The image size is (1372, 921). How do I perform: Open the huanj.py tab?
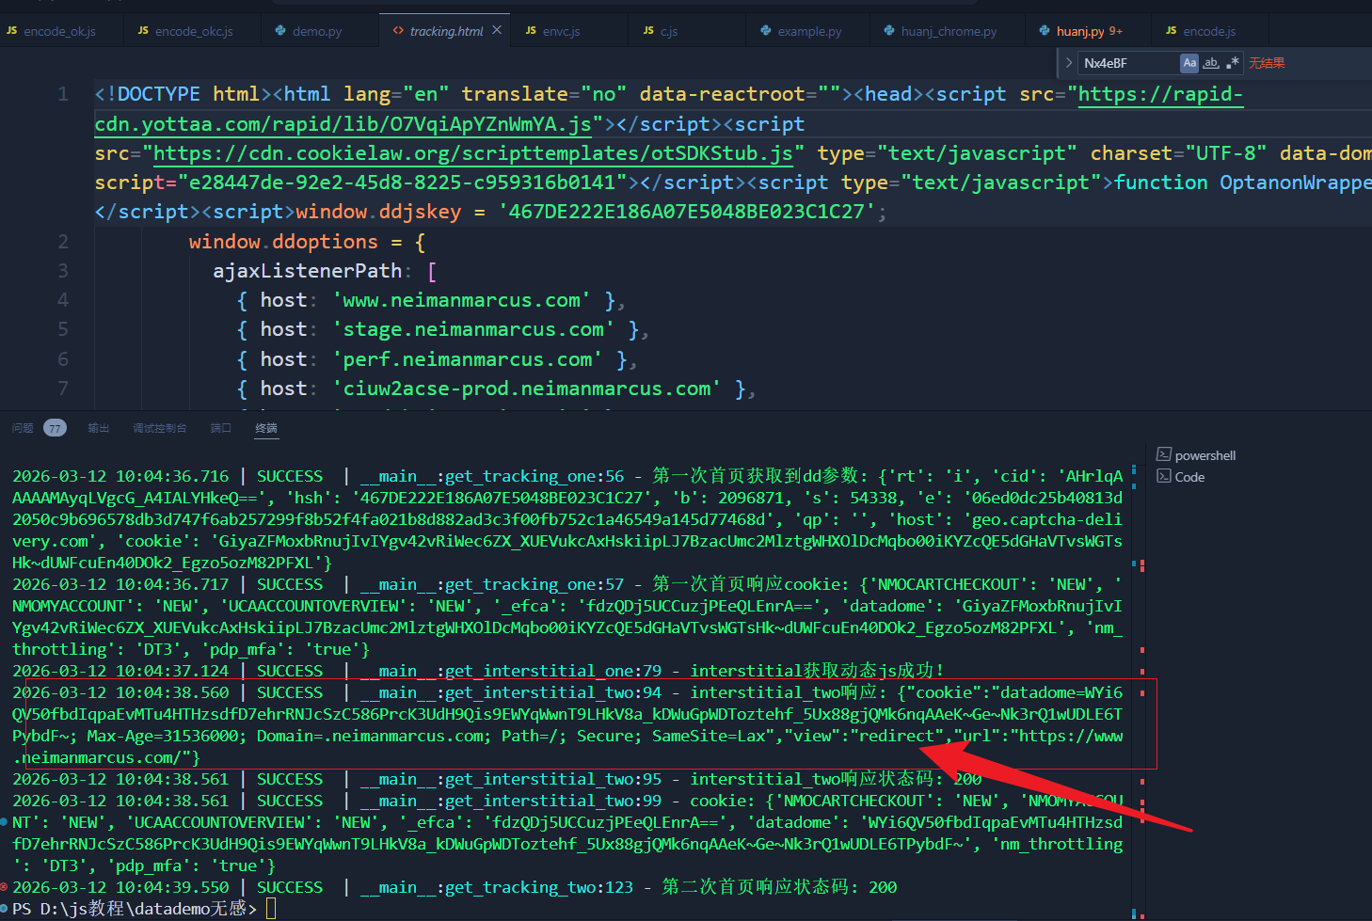(1081, 31)
